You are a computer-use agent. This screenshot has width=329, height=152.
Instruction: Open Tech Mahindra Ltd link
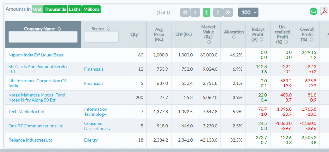pos(27,112)
